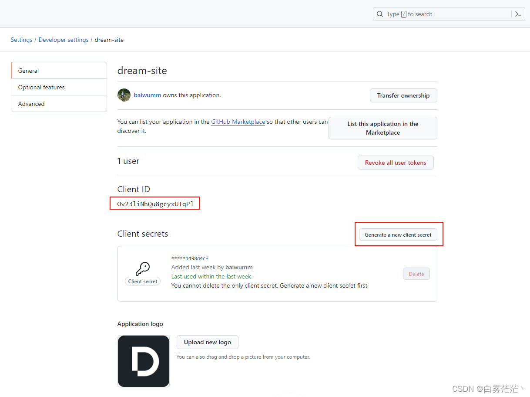Image resolution: width=530 pixels, height=397 pixels.
Task: Navigate to Developer settings breadcrumb
Action: point(64,40)
